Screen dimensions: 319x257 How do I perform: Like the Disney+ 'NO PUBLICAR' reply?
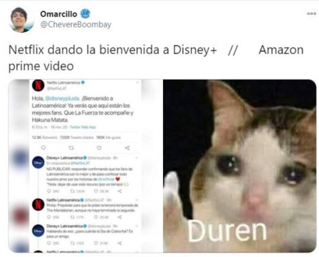96,191
